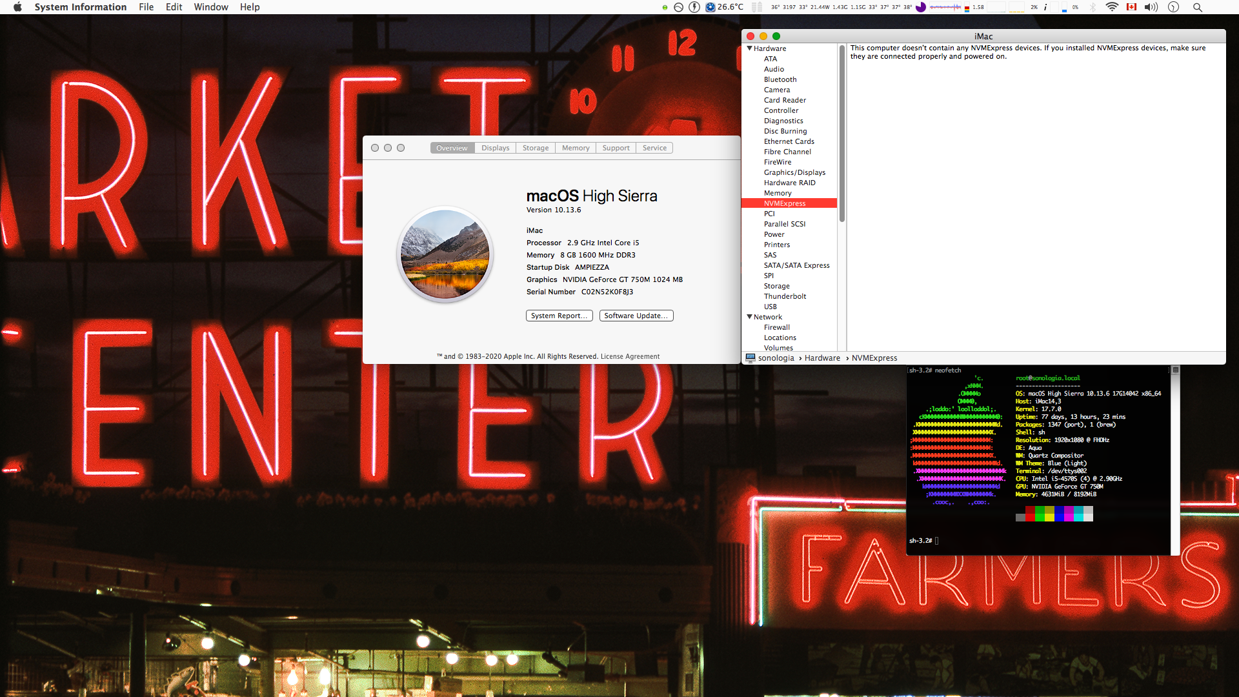Click the System Report button
Screen dimensions: 1239x697
coord(559,316)
